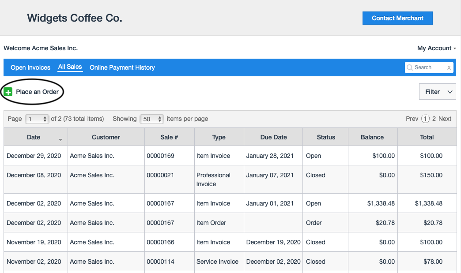Clear the search box with the x icon

tap(449, 67)
